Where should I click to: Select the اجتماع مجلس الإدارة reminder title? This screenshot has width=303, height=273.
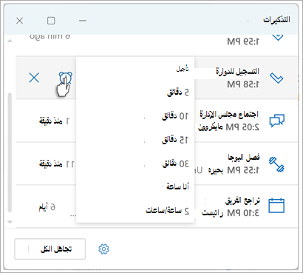pos(229,114)
